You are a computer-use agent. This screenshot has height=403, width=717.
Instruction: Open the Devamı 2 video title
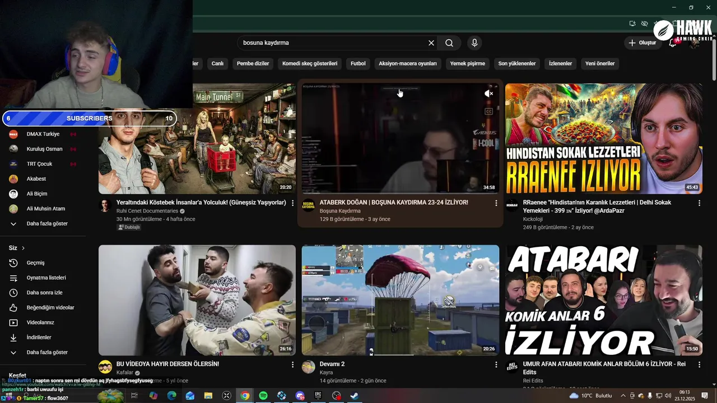[332, 364]
